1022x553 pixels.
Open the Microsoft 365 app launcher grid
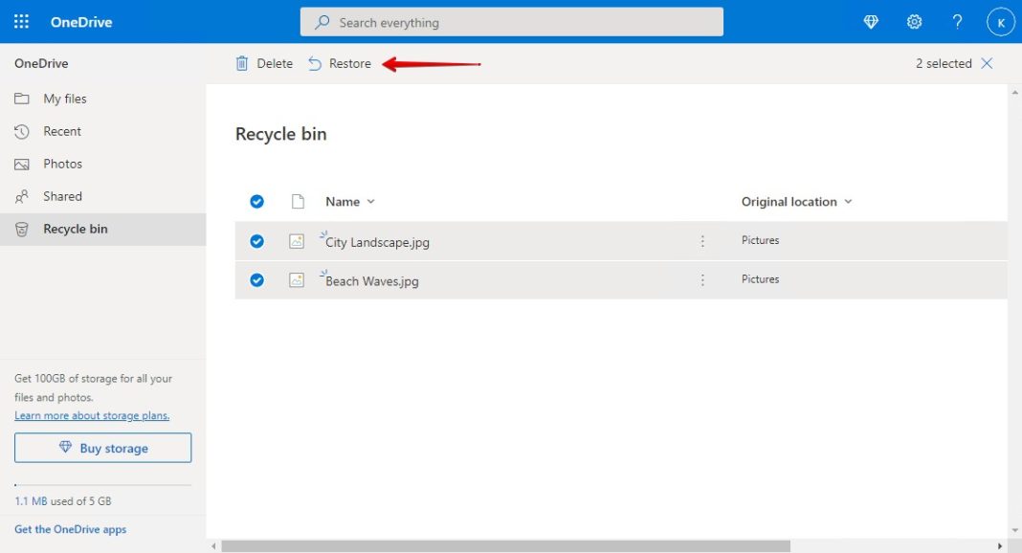[x=21, y=21]
